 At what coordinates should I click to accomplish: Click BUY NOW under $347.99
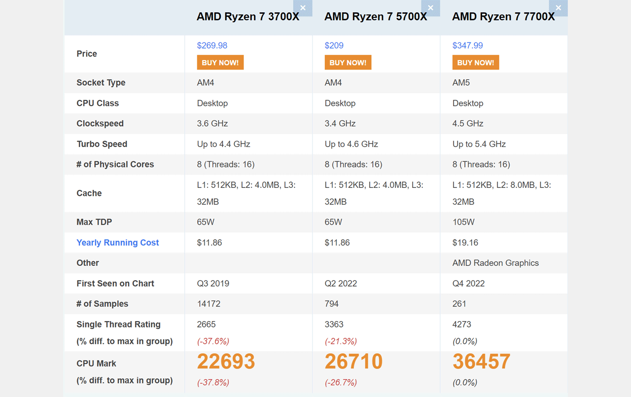click(x=476, y=63)
